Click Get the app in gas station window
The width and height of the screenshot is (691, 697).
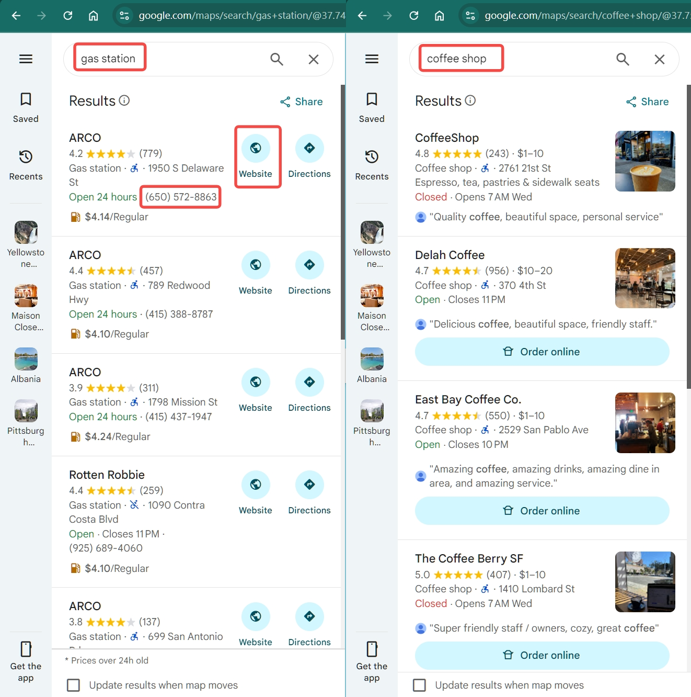26,661
